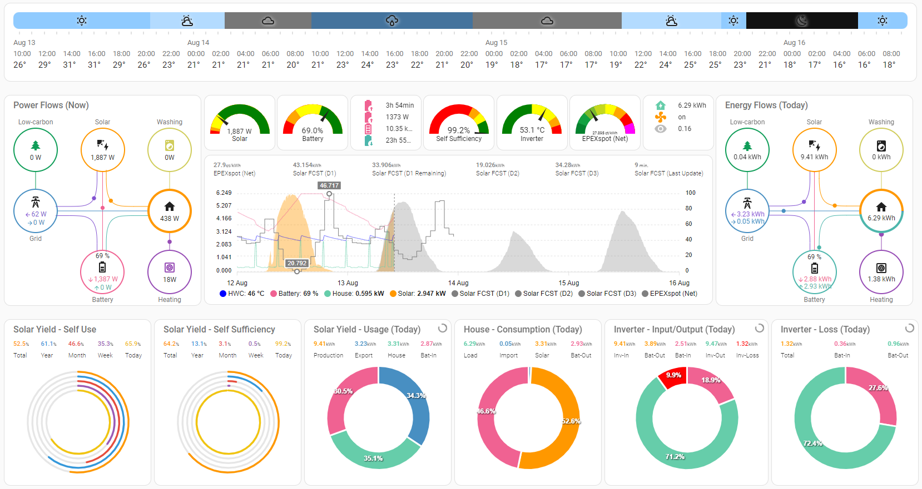The width and height of the screenshot is (922, 489).
Task: Open the Solar 9.41 kWh circle in Energy Flows
Action: 815,150
